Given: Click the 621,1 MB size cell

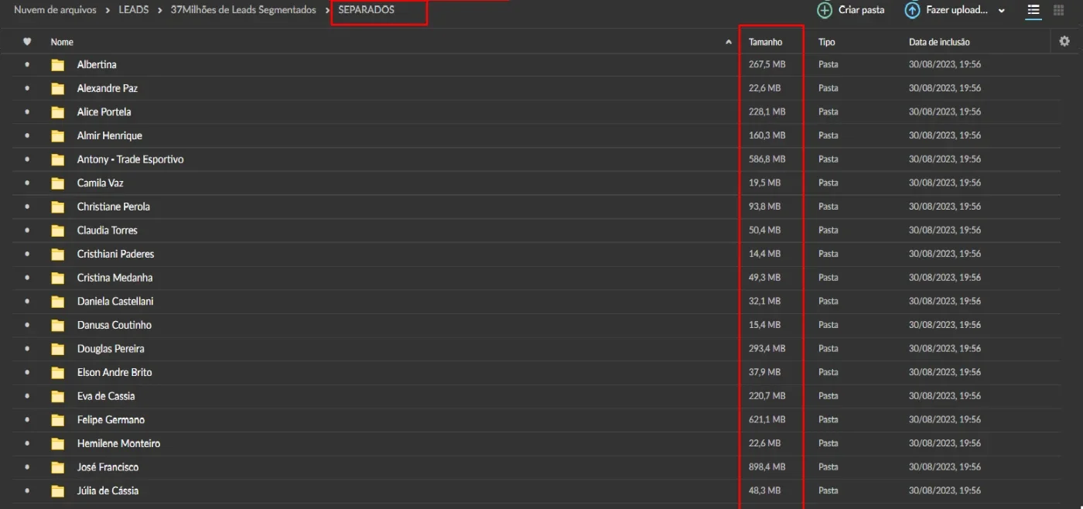Looking at the screenshot, I should tap(767, 420).
